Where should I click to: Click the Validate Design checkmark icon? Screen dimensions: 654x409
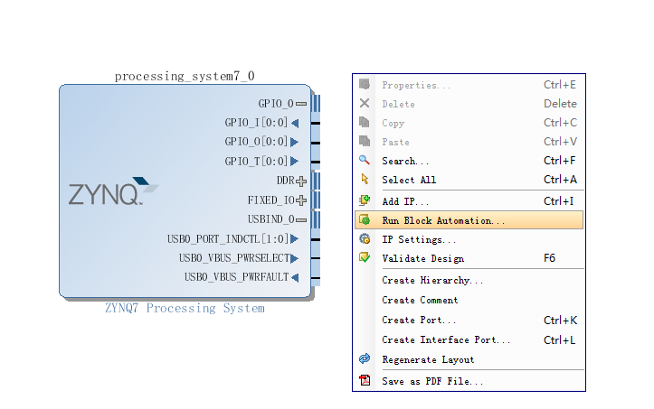(x=365, y=257)
